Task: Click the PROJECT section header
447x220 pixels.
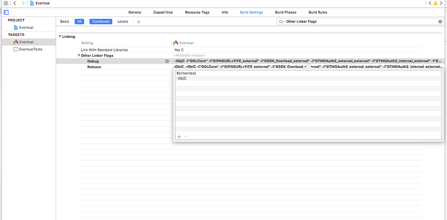Action: 16,20
